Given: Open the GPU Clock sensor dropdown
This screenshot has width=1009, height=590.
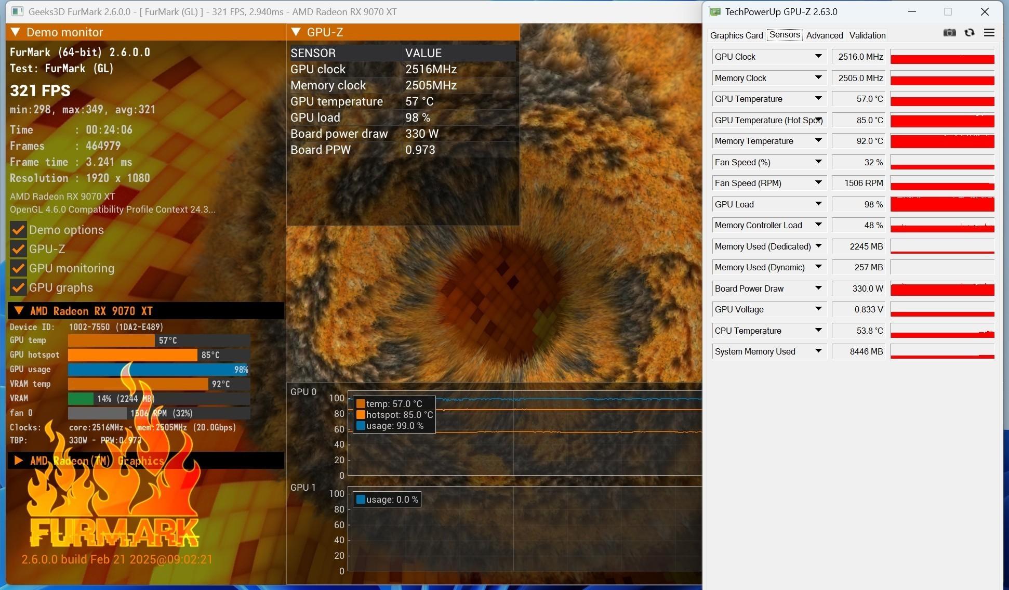Looking at the screenshot, I should pyautogui.click(x=818, y=57).
